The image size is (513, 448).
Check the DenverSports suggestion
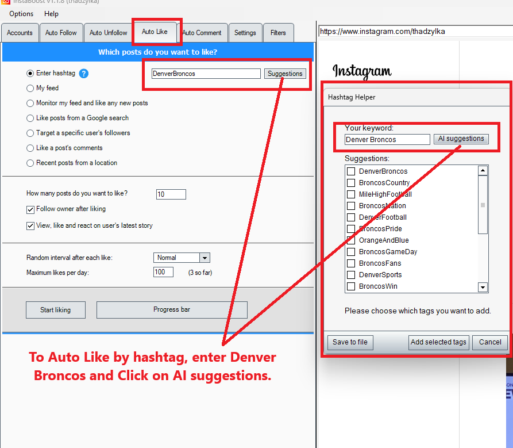(351, 275)
